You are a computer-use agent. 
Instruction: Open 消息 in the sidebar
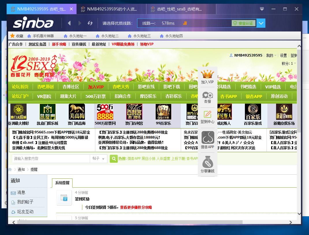click(x=21, y=193)
